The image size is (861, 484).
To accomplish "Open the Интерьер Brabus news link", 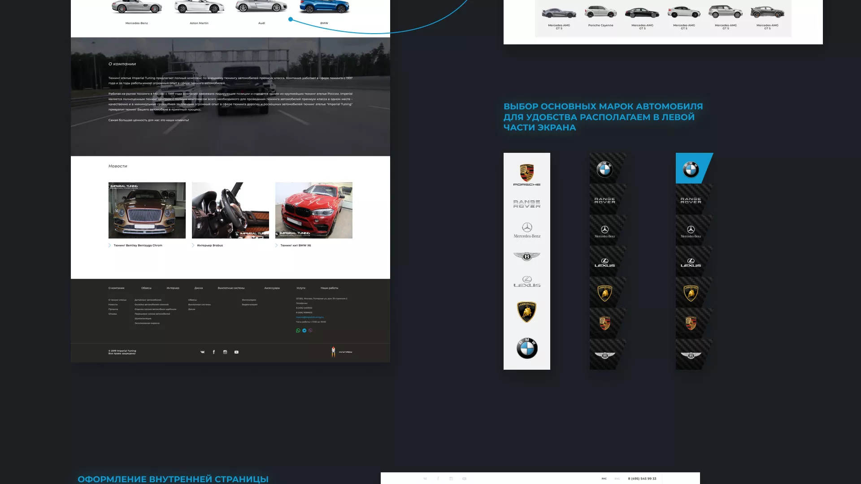I will pyautogui.click(x=210, y=246).
